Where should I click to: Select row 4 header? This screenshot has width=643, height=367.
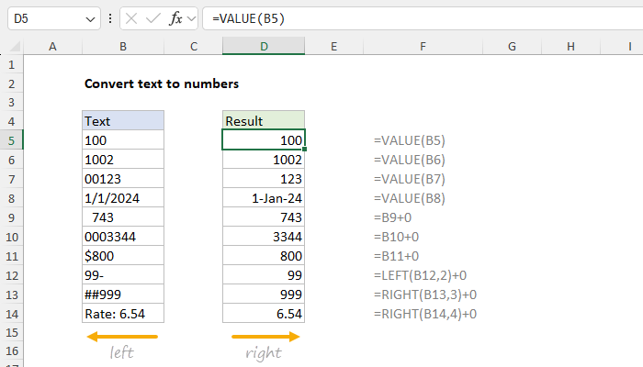[11, 121]
